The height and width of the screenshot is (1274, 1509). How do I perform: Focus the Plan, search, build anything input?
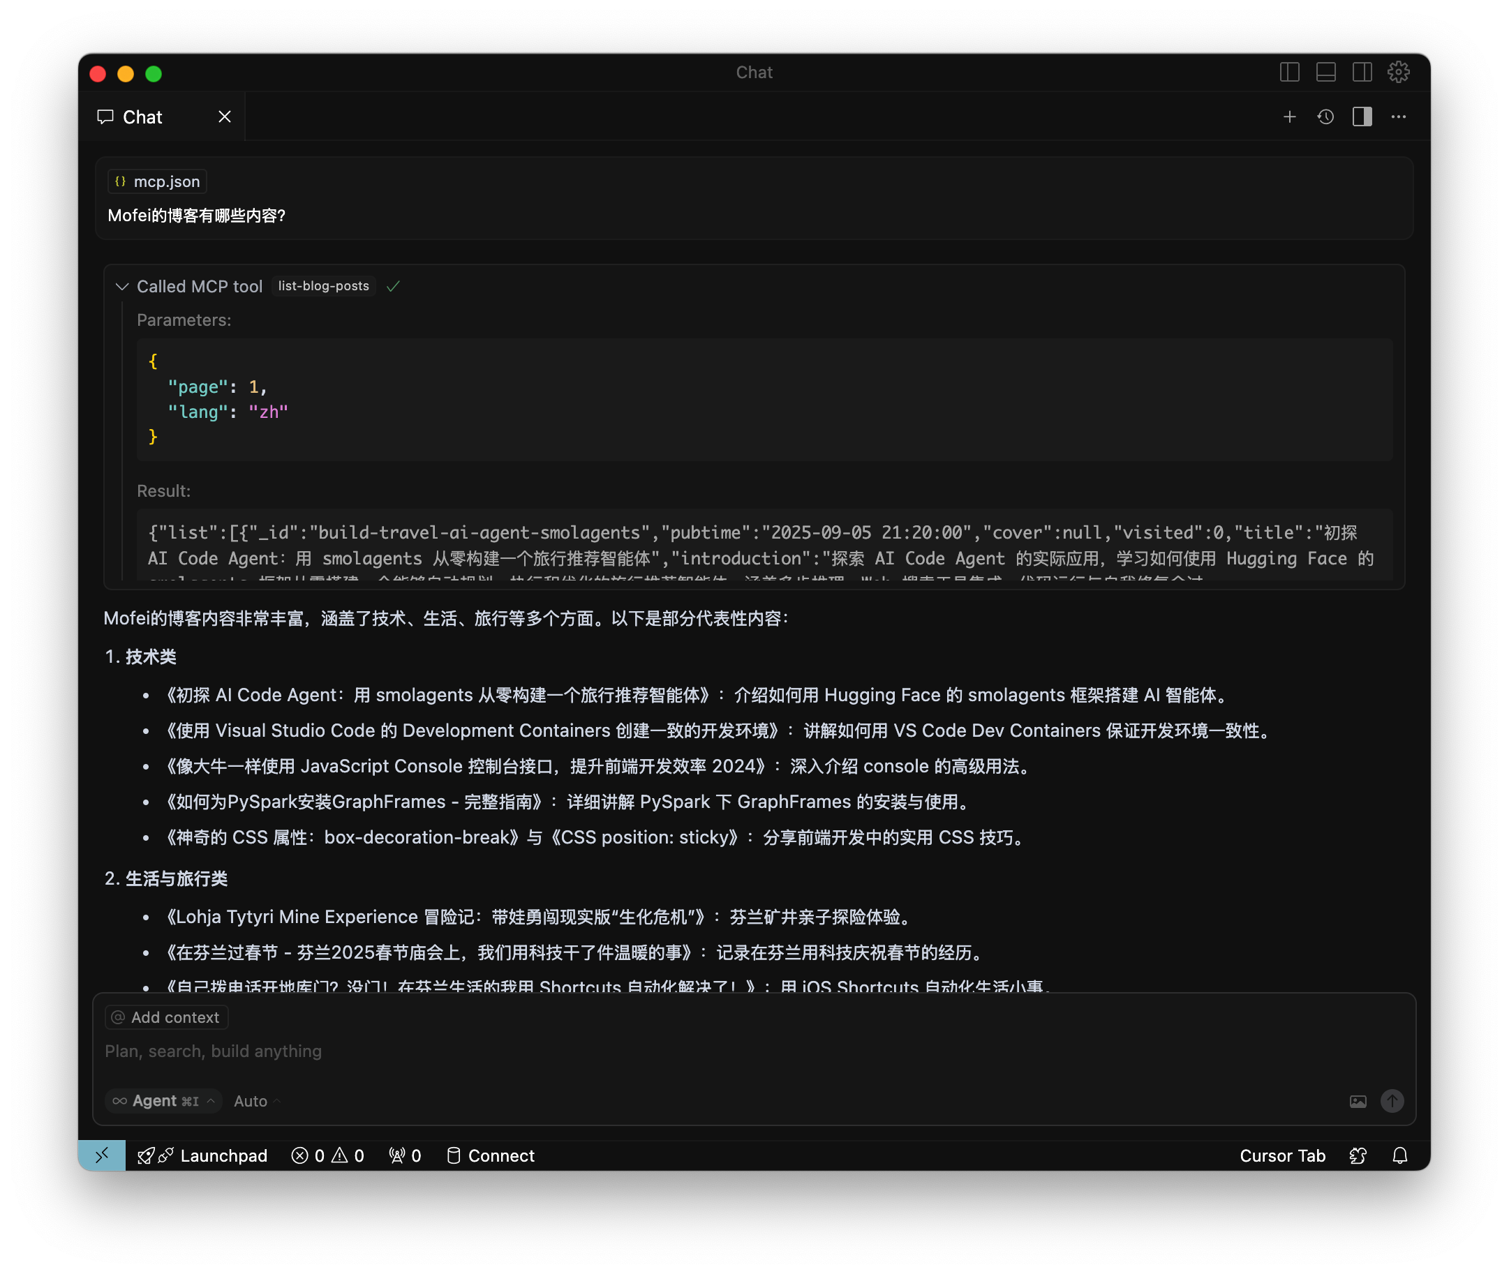click(x=754, y=1051)
